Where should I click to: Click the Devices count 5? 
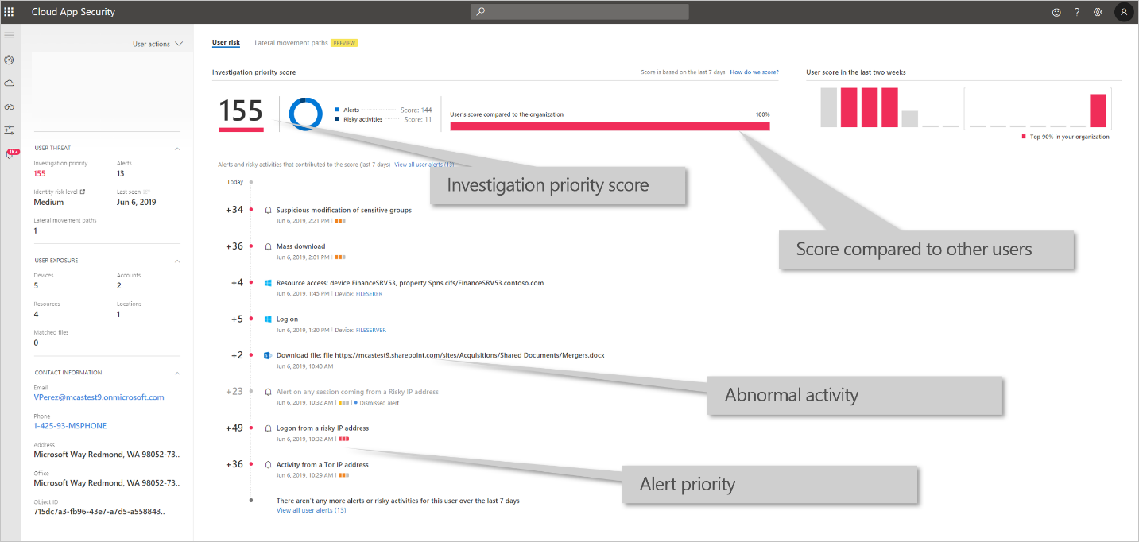[36, 285]
